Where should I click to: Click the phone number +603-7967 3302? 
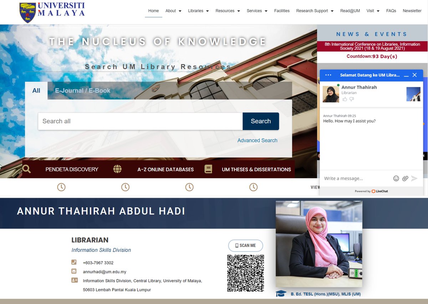coord(98,263)
